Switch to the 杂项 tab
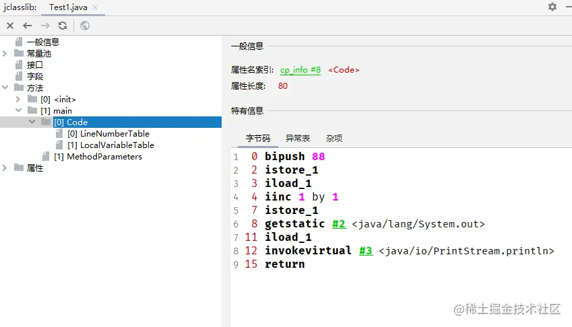The width and height of the screenshot is (572, 327). pos(334,139)
